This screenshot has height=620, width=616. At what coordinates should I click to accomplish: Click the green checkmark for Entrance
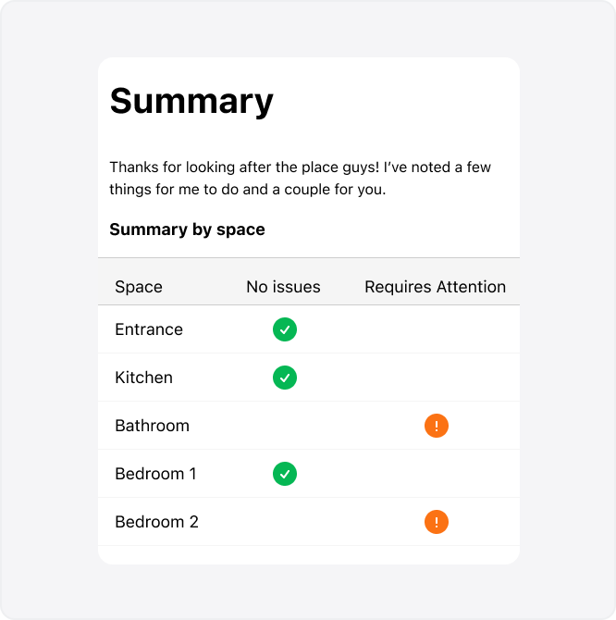point(285,329)
